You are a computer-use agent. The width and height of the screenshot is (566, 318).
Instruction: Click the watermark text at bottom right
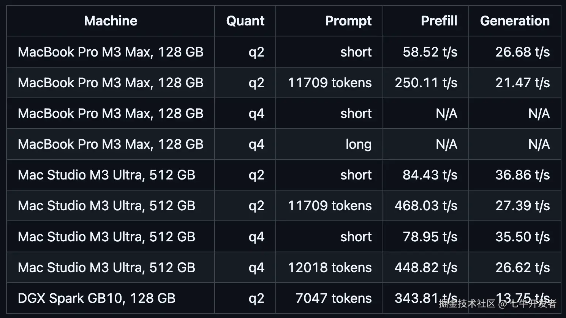tap(498, 304)
